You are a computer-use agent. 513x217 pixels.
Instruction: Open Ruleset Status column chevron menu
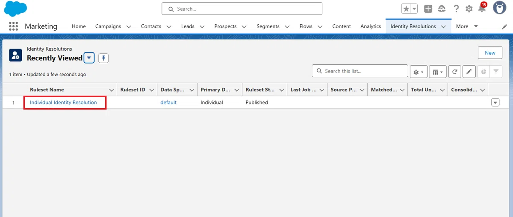tap(282, 90)
